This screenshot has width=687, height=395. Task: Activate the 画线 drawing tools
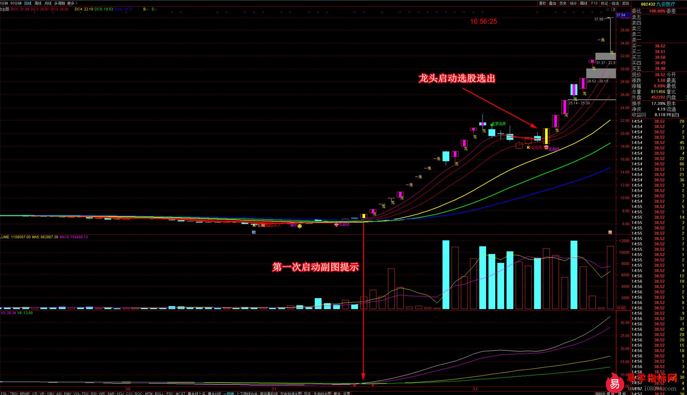coord(584,3)
